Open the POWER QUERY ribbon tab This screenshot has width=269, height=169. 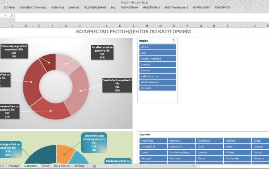pos(201,8)
